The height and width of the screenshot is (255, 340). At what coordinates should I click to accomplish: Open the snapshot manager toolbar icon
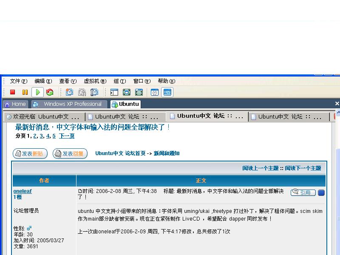click(94, 92)
